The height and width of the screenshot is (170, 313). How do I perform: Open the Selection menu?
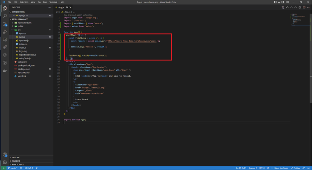(24, 2)
